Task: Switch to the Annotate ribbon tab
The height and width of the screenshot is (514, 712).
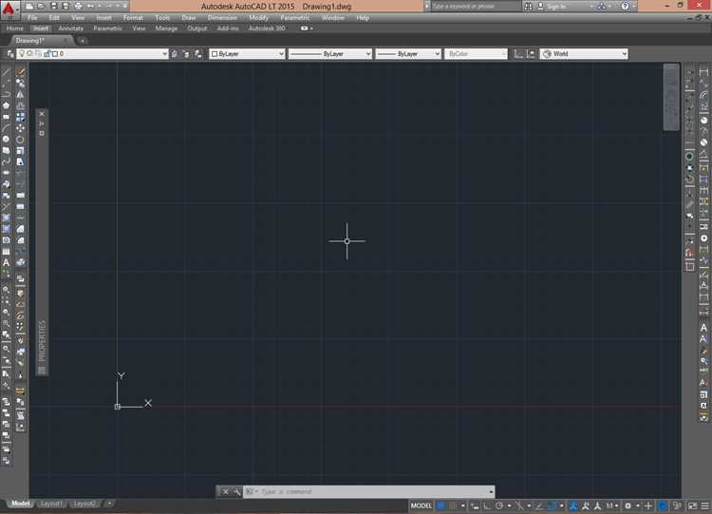Action: coord(71,29)
